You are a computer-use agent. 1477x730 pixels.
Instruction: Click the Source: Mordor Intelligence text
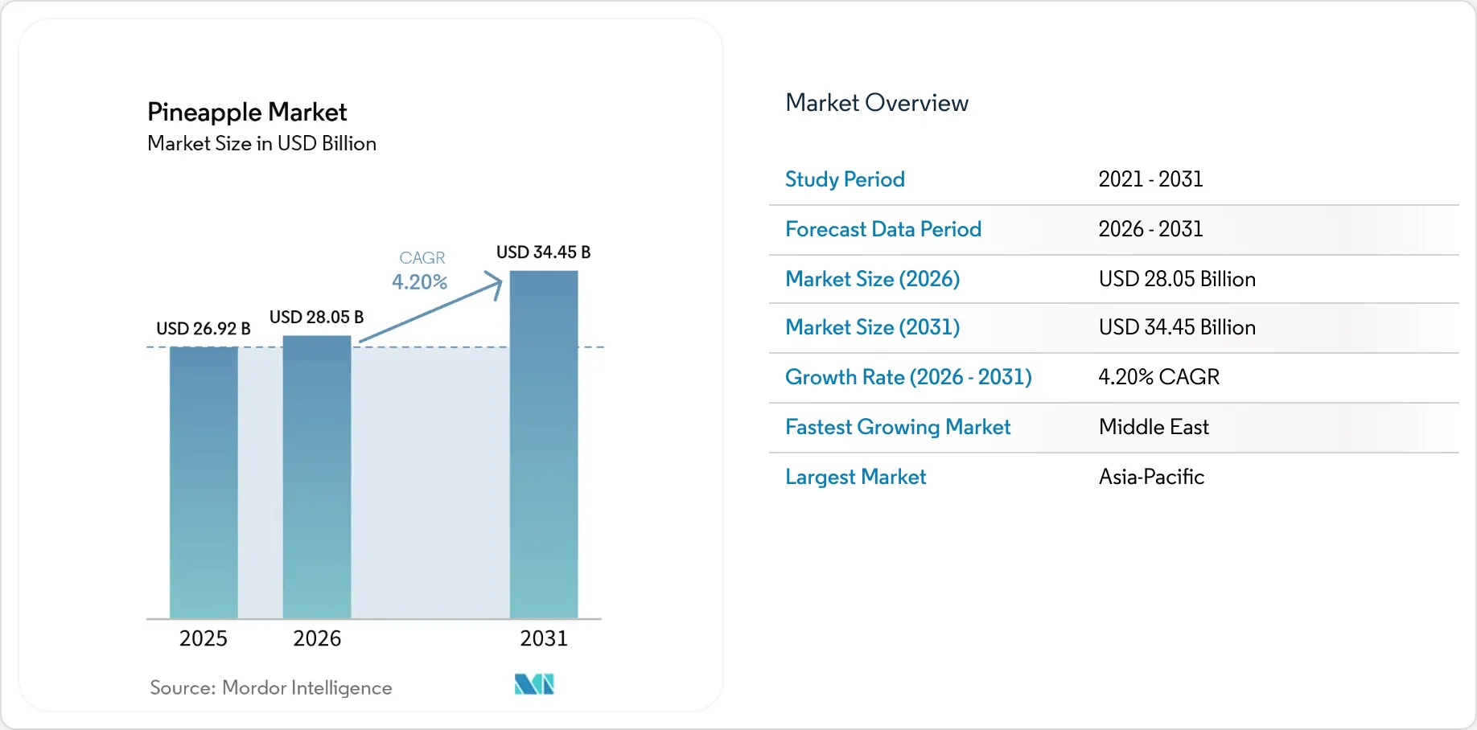pos(271,688)
